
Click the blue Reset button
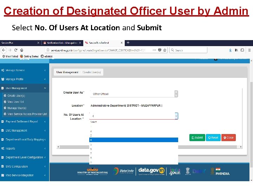coord(213,138)
